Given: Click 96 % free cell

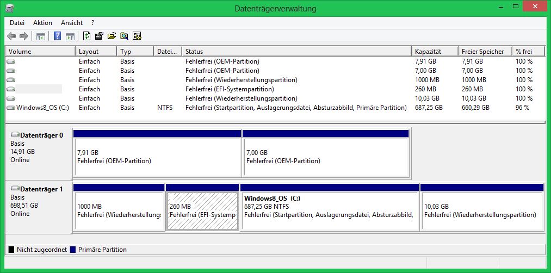Looking at the screenshot, I should coord(522,108).
